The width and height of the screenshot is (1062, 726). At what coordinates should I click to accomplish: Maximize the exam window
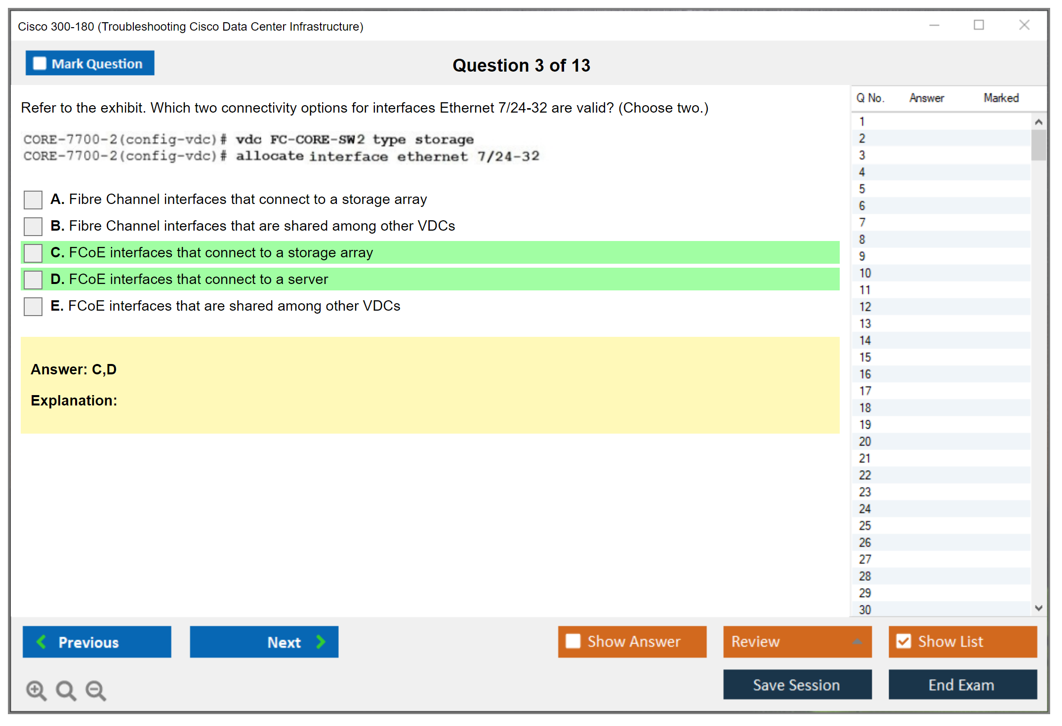[x=979, y=25]
